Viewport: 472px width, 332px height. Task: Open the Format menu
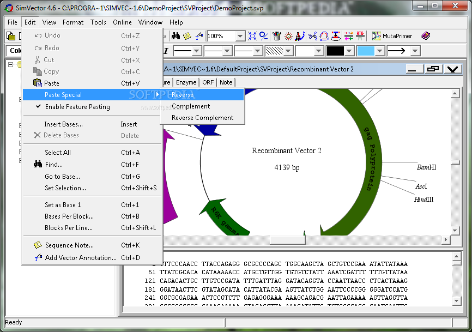click(73, 22)
